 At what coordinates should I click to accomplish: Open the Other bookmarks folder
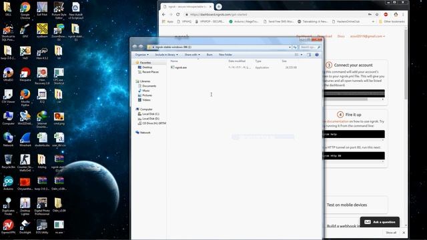pyautogui.click(x=392, y=21)
